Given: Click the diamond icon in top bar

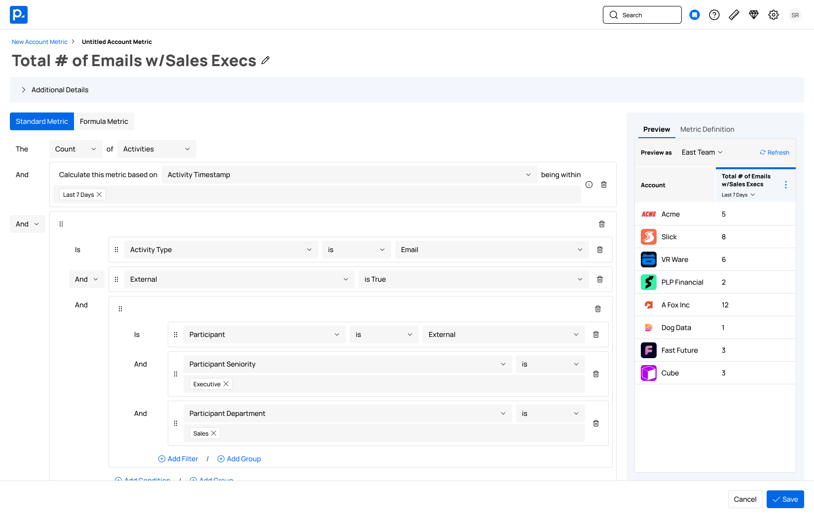Looking at the screenshot, I should (753, 15).
